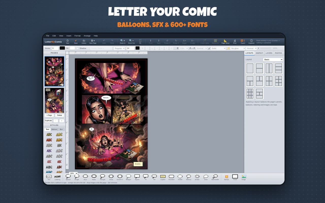Image resolution: width=325 pixels, height=203 pixels.
Task: Delete the selected page
Action: pyautogui.click(x=59, y=115)
